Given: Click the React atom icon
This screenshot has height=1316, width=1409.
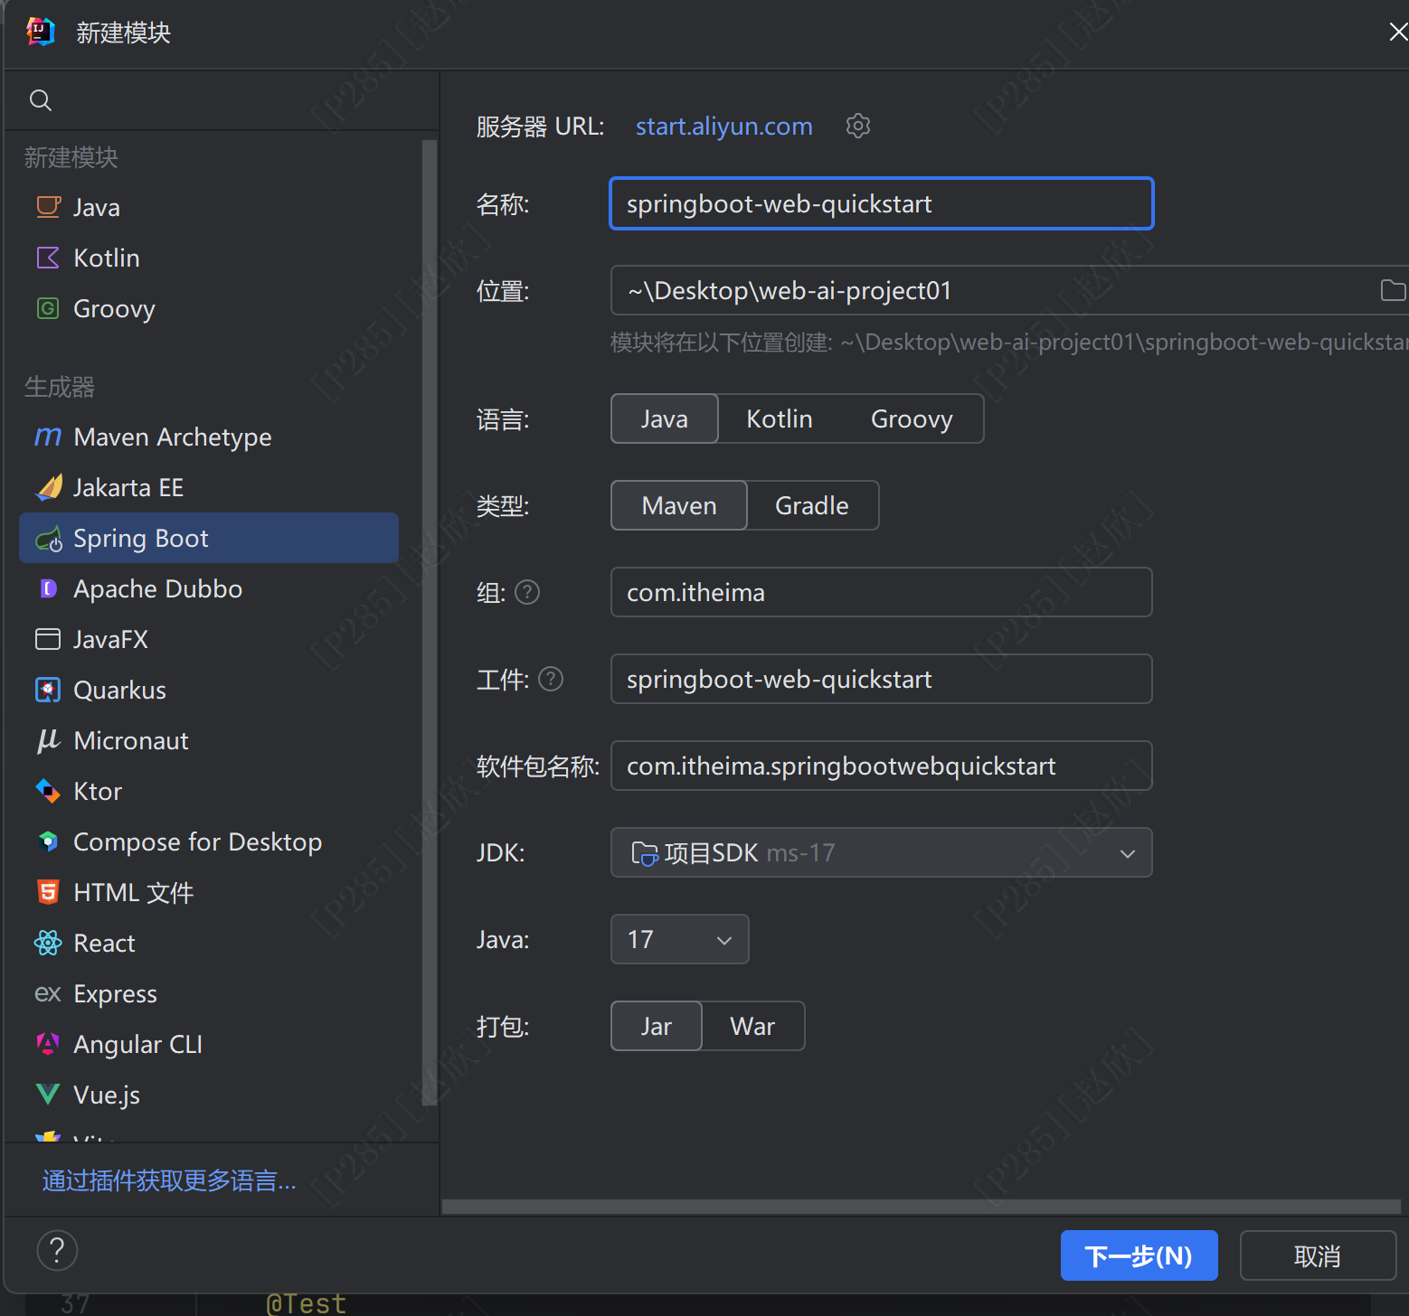Looking at the screenshot, I should (x=48, y=943).
